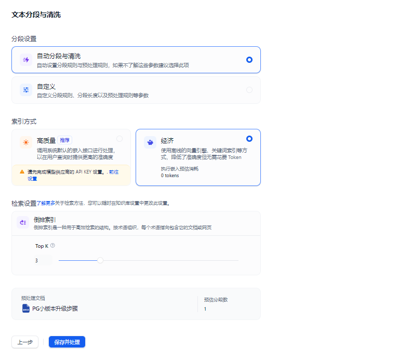Click the 经济 index mode title
Viewport: 398px width, 360px height.
(167, 141)
